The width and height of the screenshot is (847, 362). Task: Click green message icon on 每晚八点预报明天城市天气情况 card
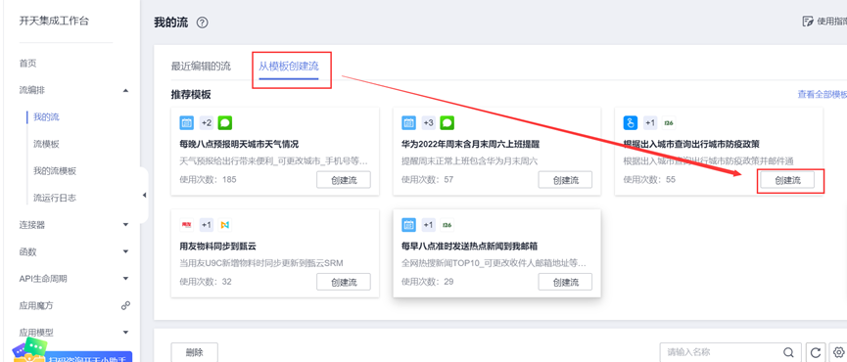[x=224, y=123]
